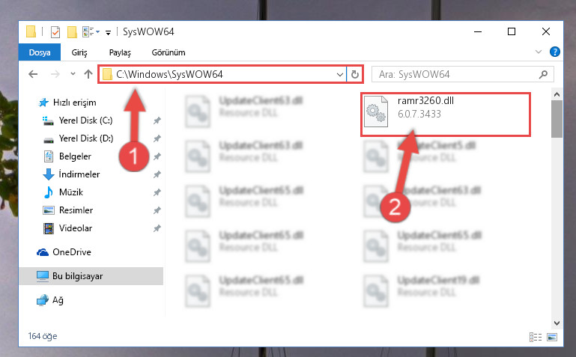Image resolution: width=576 pixels, height=357 pixels.
Task: Click the Properties checkmark quick access icon
Action: coord(55,32)
